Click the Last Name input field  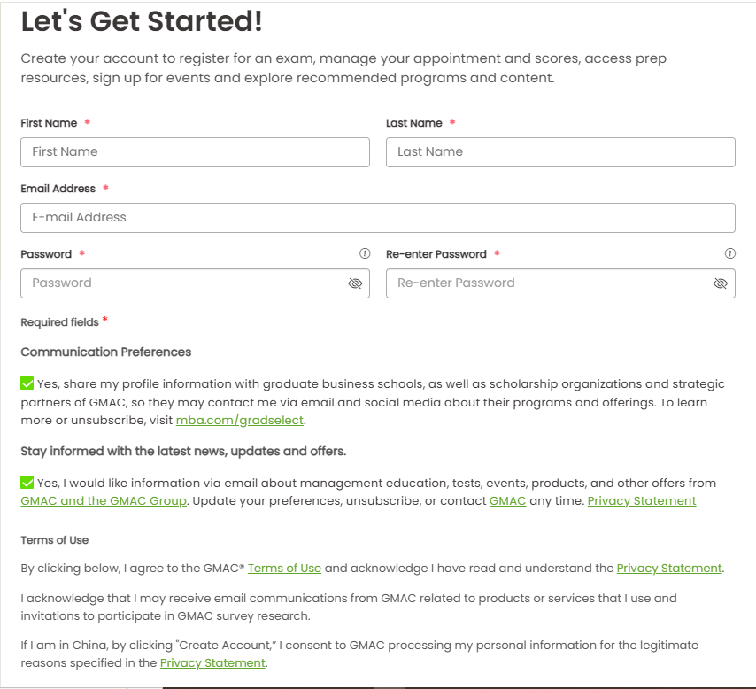click(560, 152)
